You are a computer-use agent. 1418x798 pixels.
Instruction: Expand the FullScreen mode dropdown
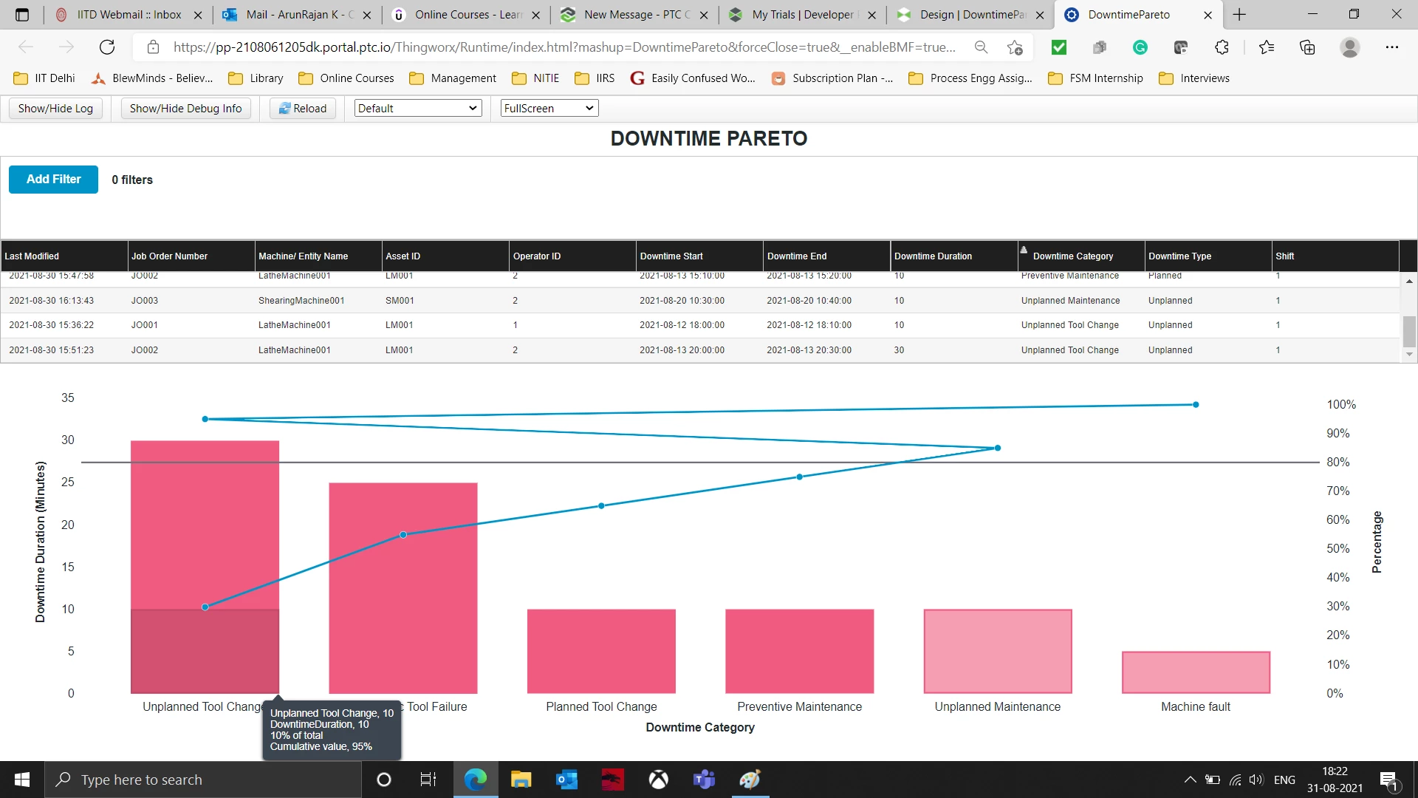click(549, 109)
